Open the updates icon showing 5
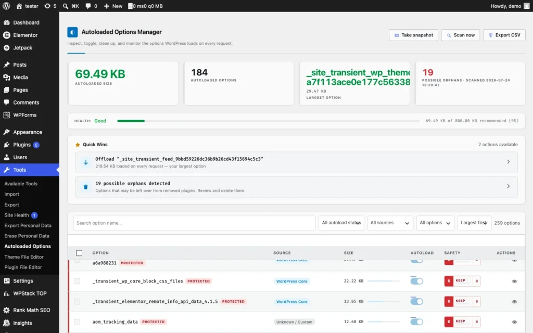Screen dimensions: 533x333 [47, 6]
